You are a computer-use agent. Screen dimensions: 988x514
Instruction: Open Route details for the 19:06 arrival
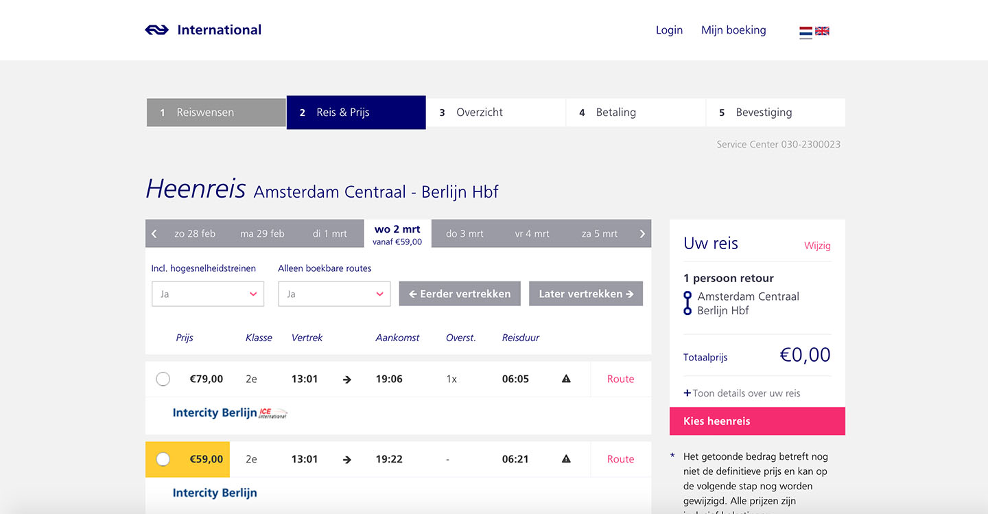tap(620, 379)
